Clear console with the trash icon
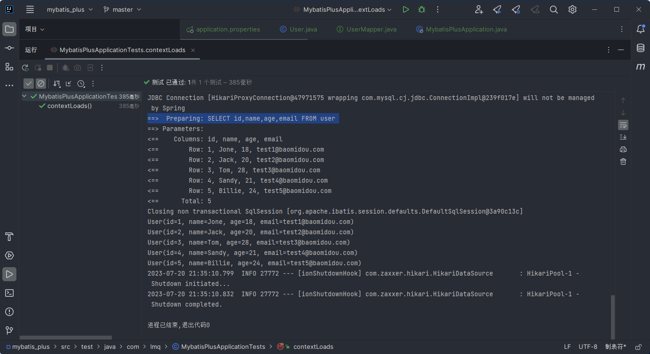Screen dimensions: 650x354 pos(623,162)
